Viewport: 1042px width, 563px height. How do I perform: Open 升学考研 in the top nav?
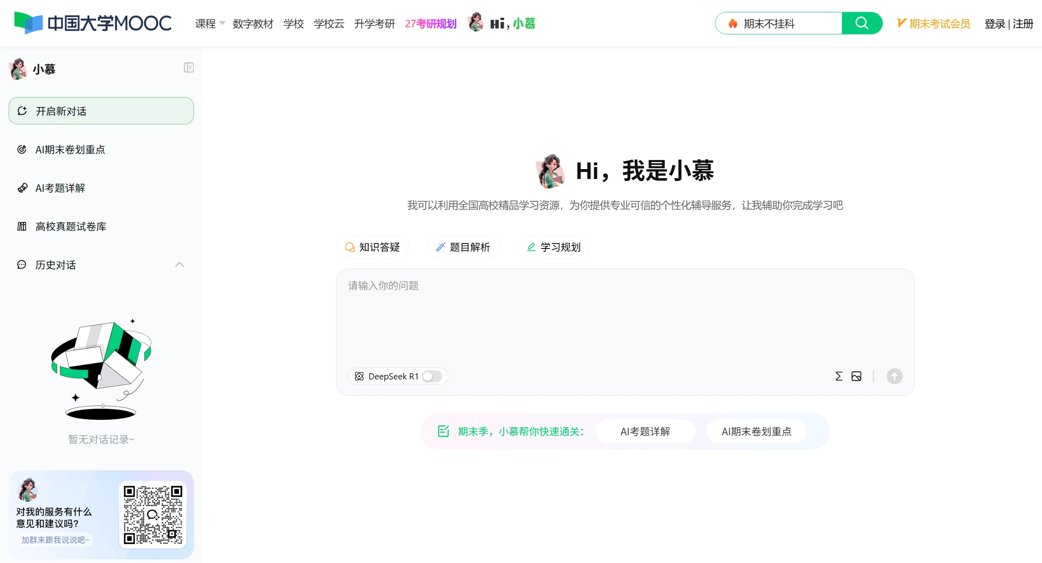point(374,24)
